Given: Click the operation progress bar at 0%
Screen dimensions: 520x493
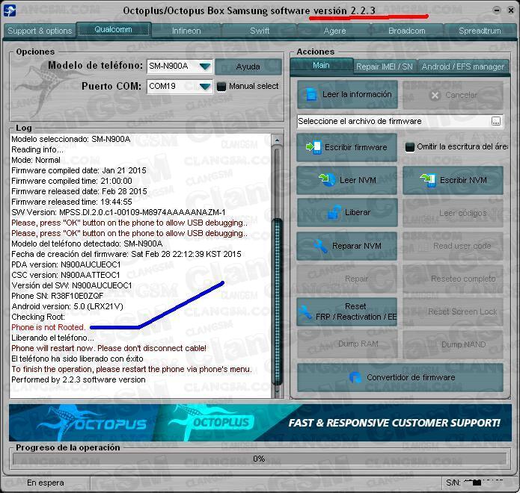Looking at the screenshot, I should coord(260,459).
